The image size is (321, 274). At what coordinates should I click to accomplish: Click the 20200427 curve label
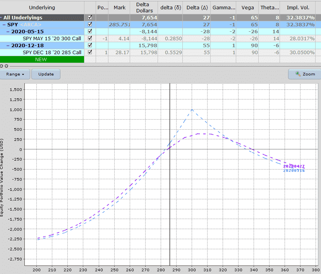click(294, 166)
